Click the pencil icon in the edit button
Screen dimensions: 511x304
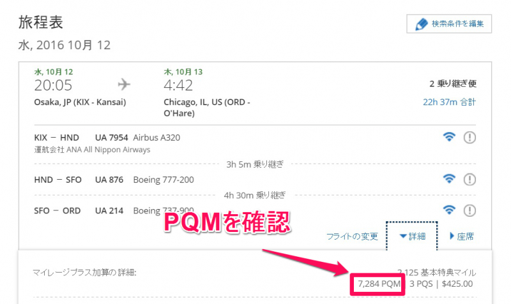tap(421, 24)
